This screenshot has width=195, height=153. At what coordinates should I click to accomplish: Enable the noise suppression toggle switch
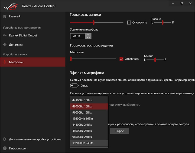(74, 86)
